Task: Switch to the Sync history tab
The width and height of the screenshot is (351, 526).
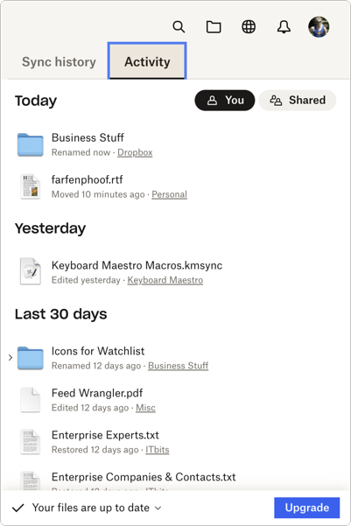Action: tap(59, 62)
